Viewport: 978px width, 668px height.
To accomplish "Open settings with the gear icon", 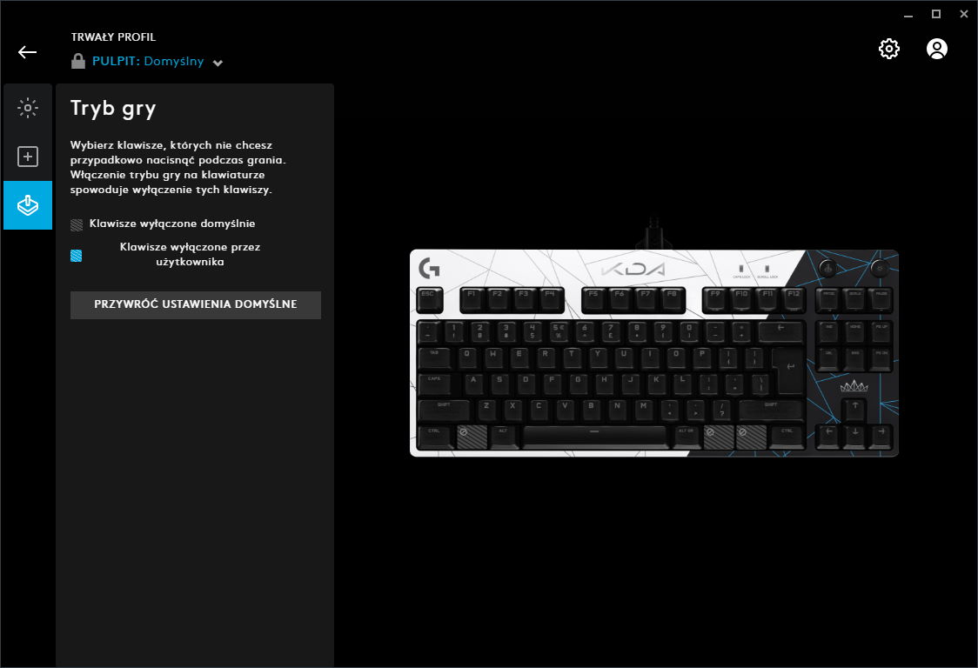I will coord(888,49).
